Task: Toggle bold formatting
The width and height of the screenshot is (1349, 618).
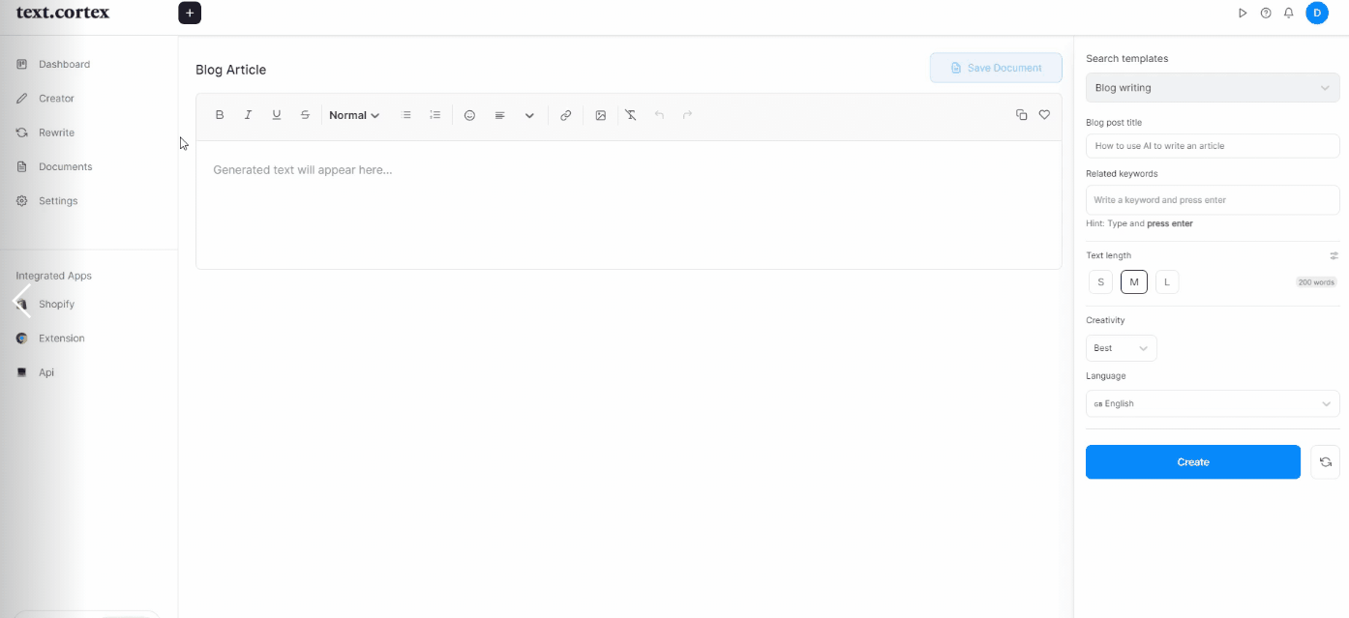Action: point(220,115)
